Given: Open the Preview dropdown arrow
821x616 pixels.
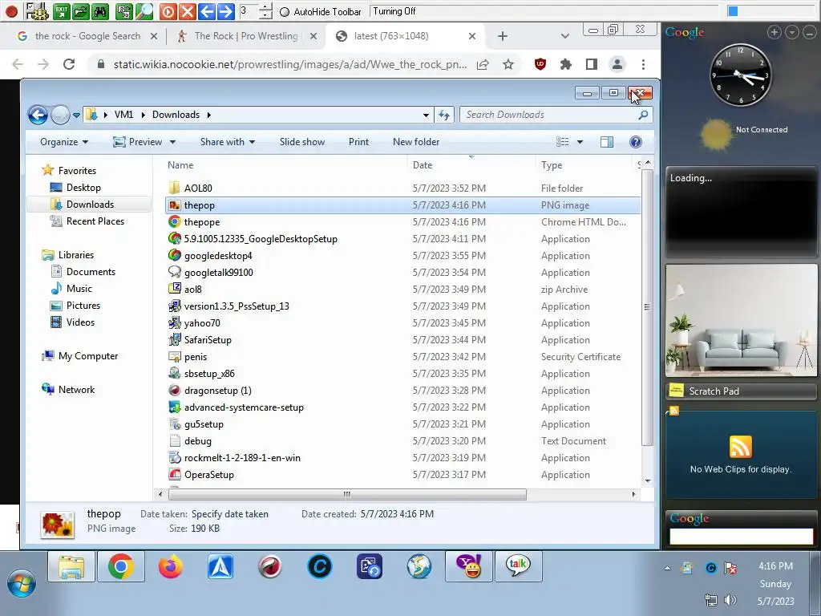Looking at the screenshot, I should pos(173,142).
